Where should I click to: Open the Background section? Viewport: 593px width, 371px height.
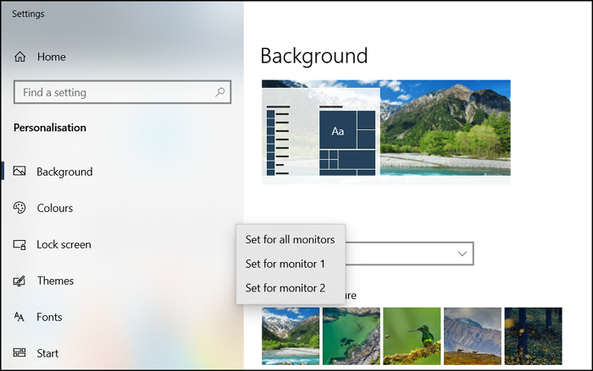tap(64, 172)
